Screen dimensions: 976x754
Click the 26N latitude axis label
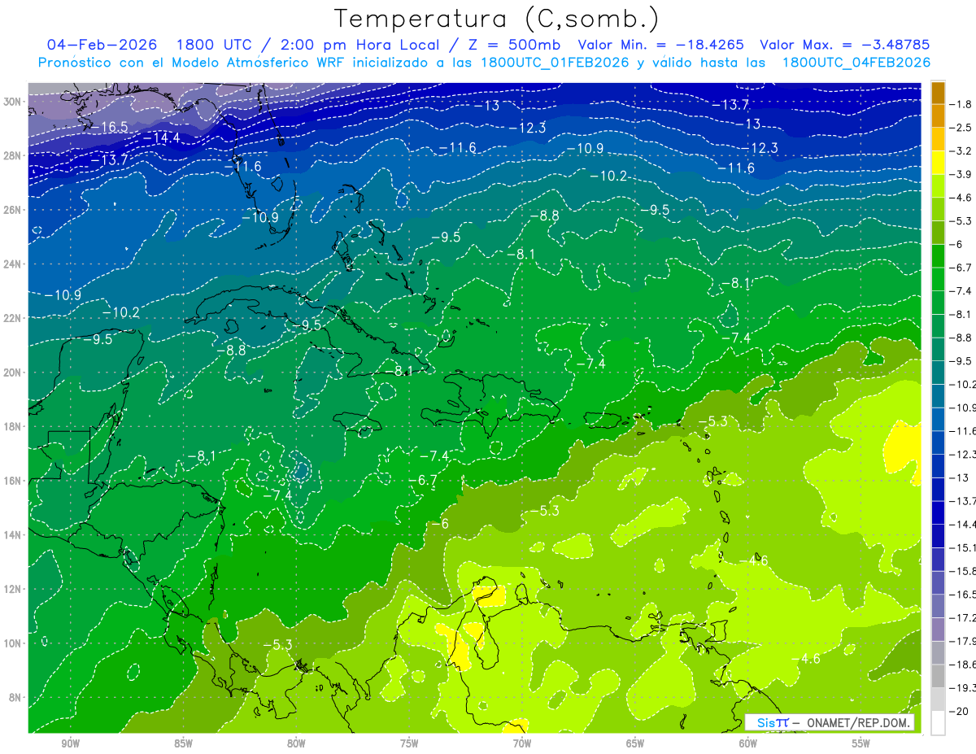pos(14,210)
